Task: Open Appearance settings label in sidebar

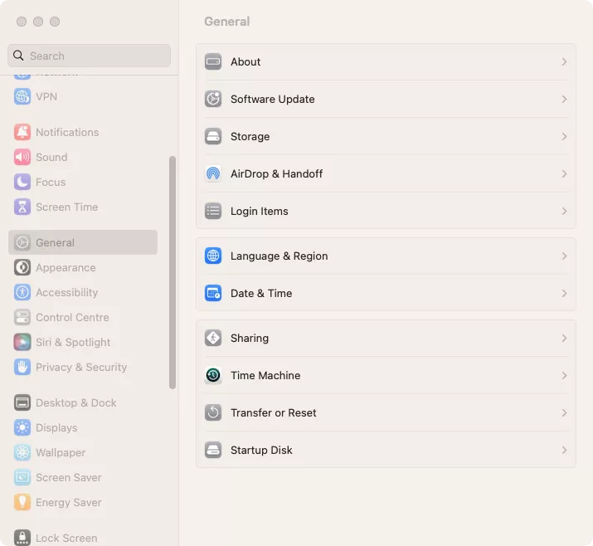Action: point(66,267)
